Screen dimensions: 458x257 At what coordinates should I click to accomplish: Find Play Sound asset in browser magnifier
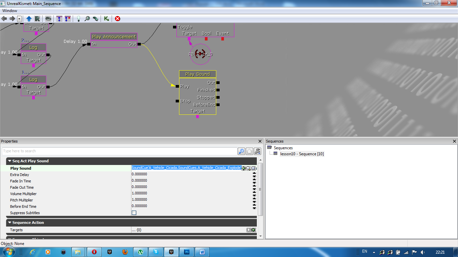[249, 168]
